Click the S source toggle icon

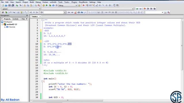click(x=139, y=12)
